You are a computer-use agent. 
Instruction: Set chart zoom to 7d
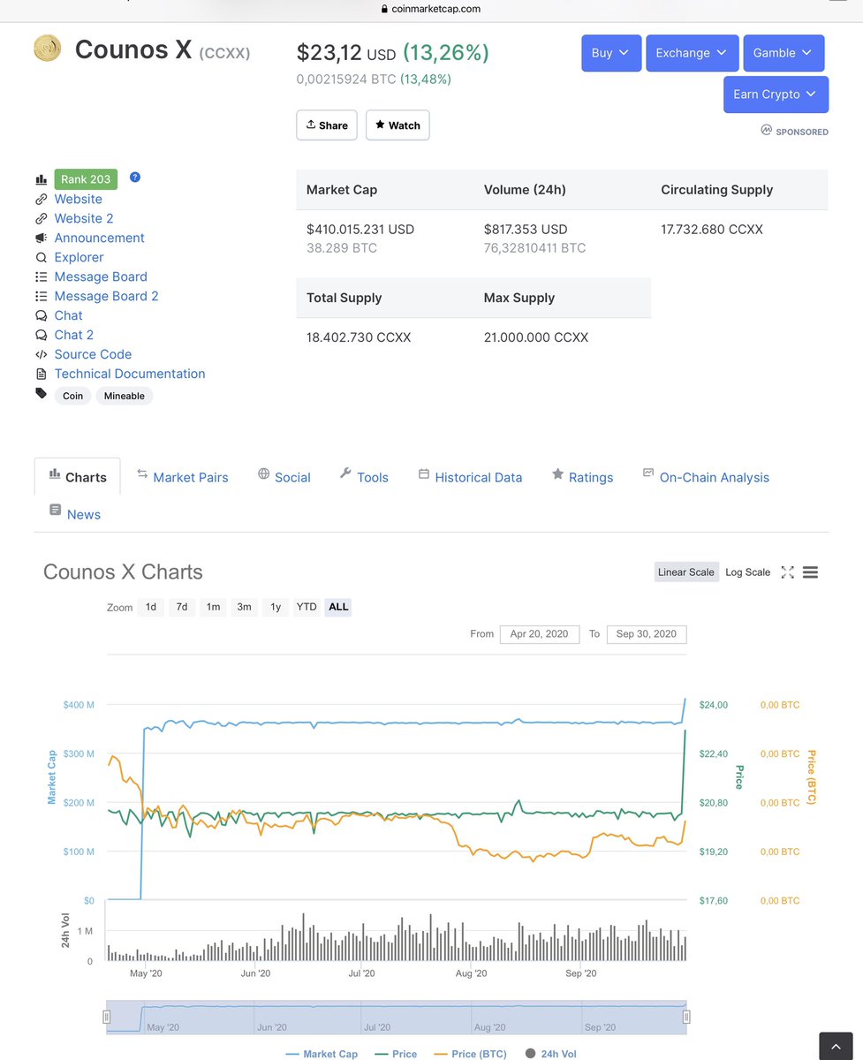182,607
